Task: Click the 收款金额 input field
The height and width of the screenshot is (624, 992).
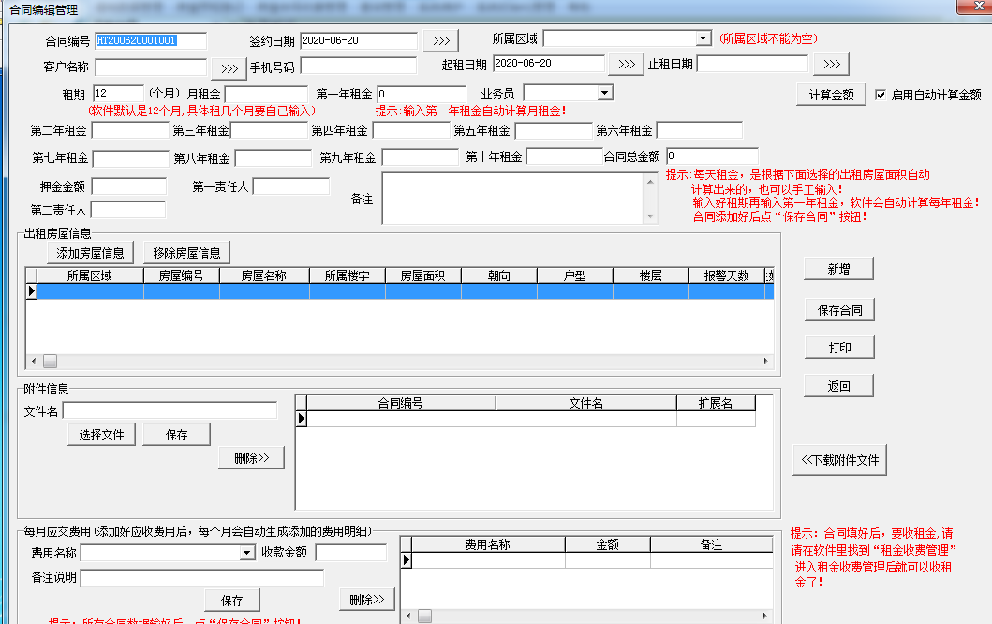Action: pyautogui.click(x=351, y=553)
